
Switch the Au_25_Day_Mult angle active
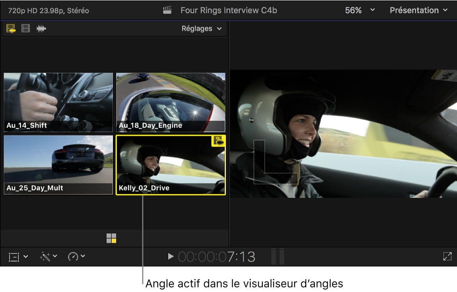pos(58,164)
